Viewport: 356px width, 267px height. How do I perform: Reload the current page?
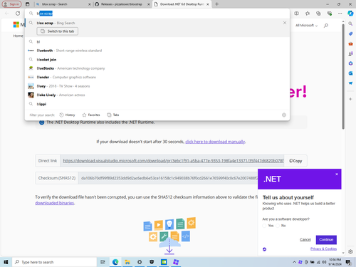(x=18, y=14)
